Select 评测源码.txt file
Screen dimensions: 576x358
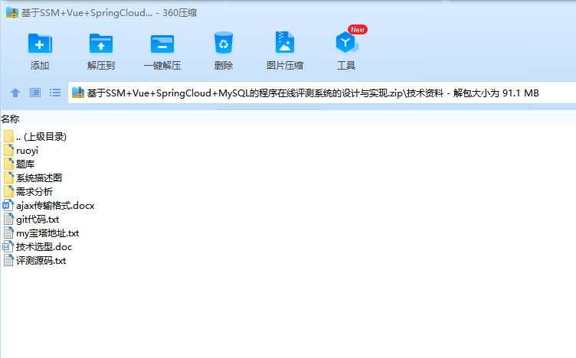pos(35,260)
